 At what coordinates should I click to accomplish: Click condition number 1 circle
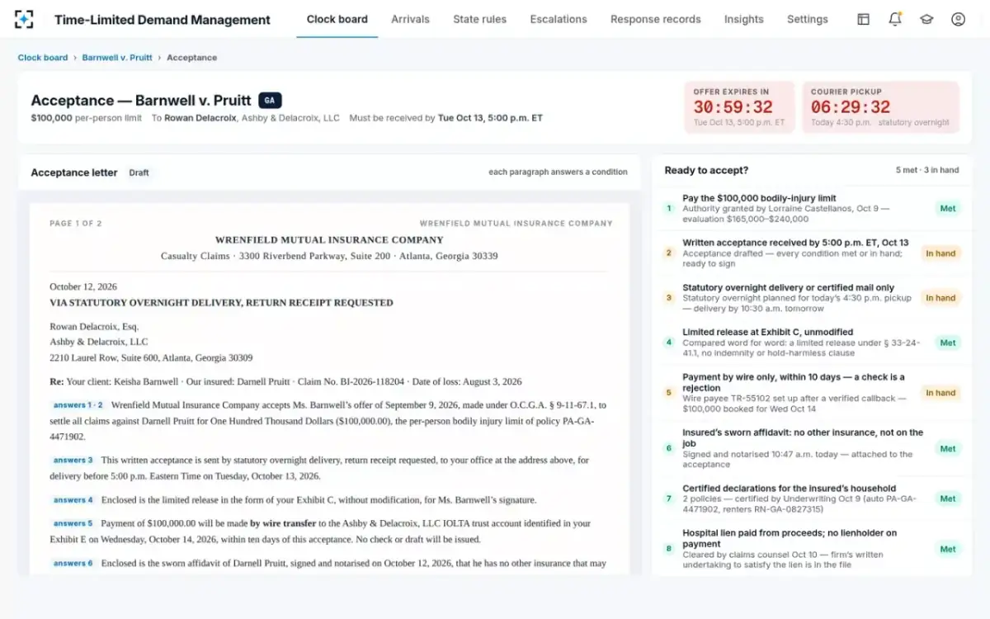(669, 209)
